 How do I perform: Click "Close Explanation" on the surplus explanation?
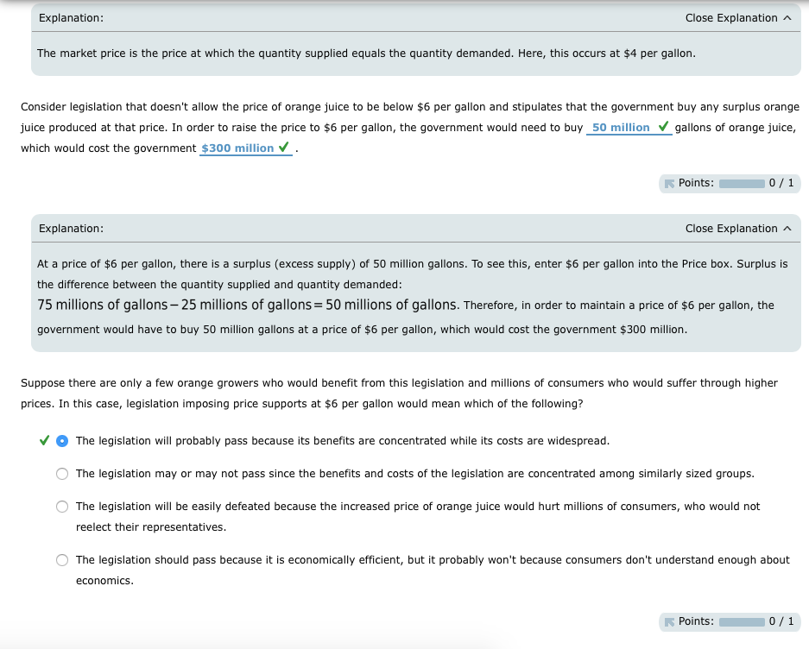(730, 229)
